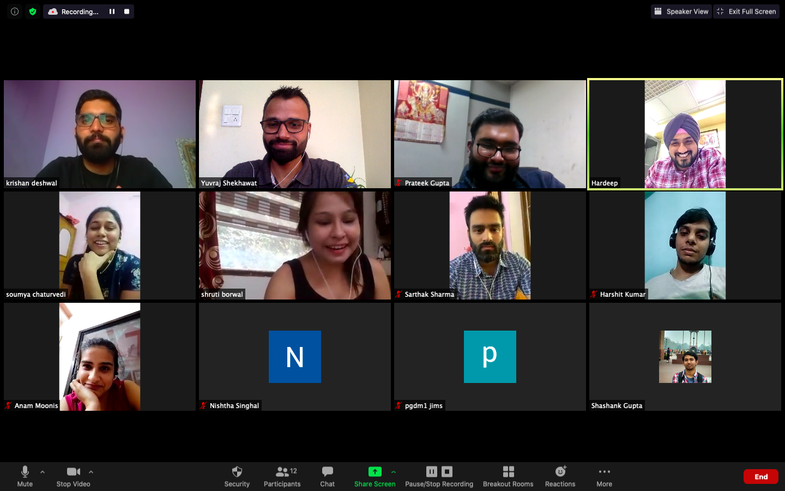Select krishan deshwal's video tile

tap(100, 134)
